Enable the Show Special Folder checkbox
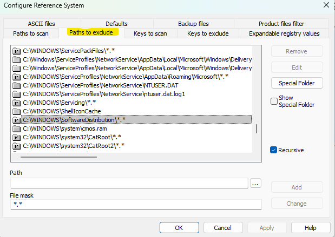This screenshot has width=335, height=237. [x=274, y=101]
